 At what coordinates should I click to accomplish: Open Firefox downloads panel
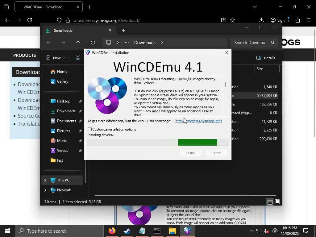[261, 20]
